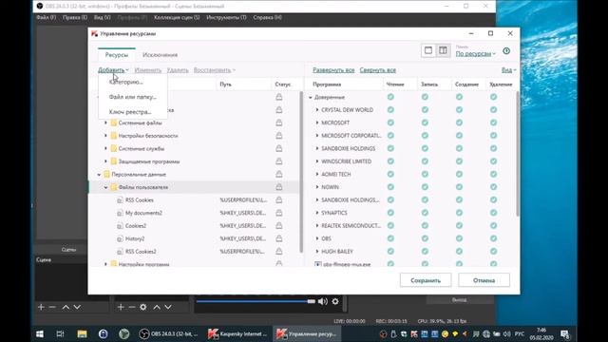Click Удалить link
This screenshot has height=342, width=608.
pyautogui.click(x=178, y=70)
